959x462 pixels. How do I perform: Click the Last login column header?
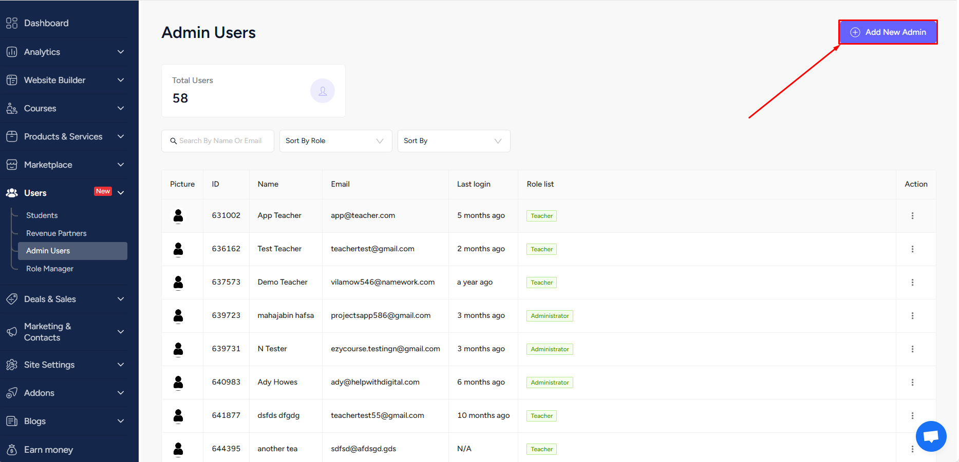coord(474,184)
